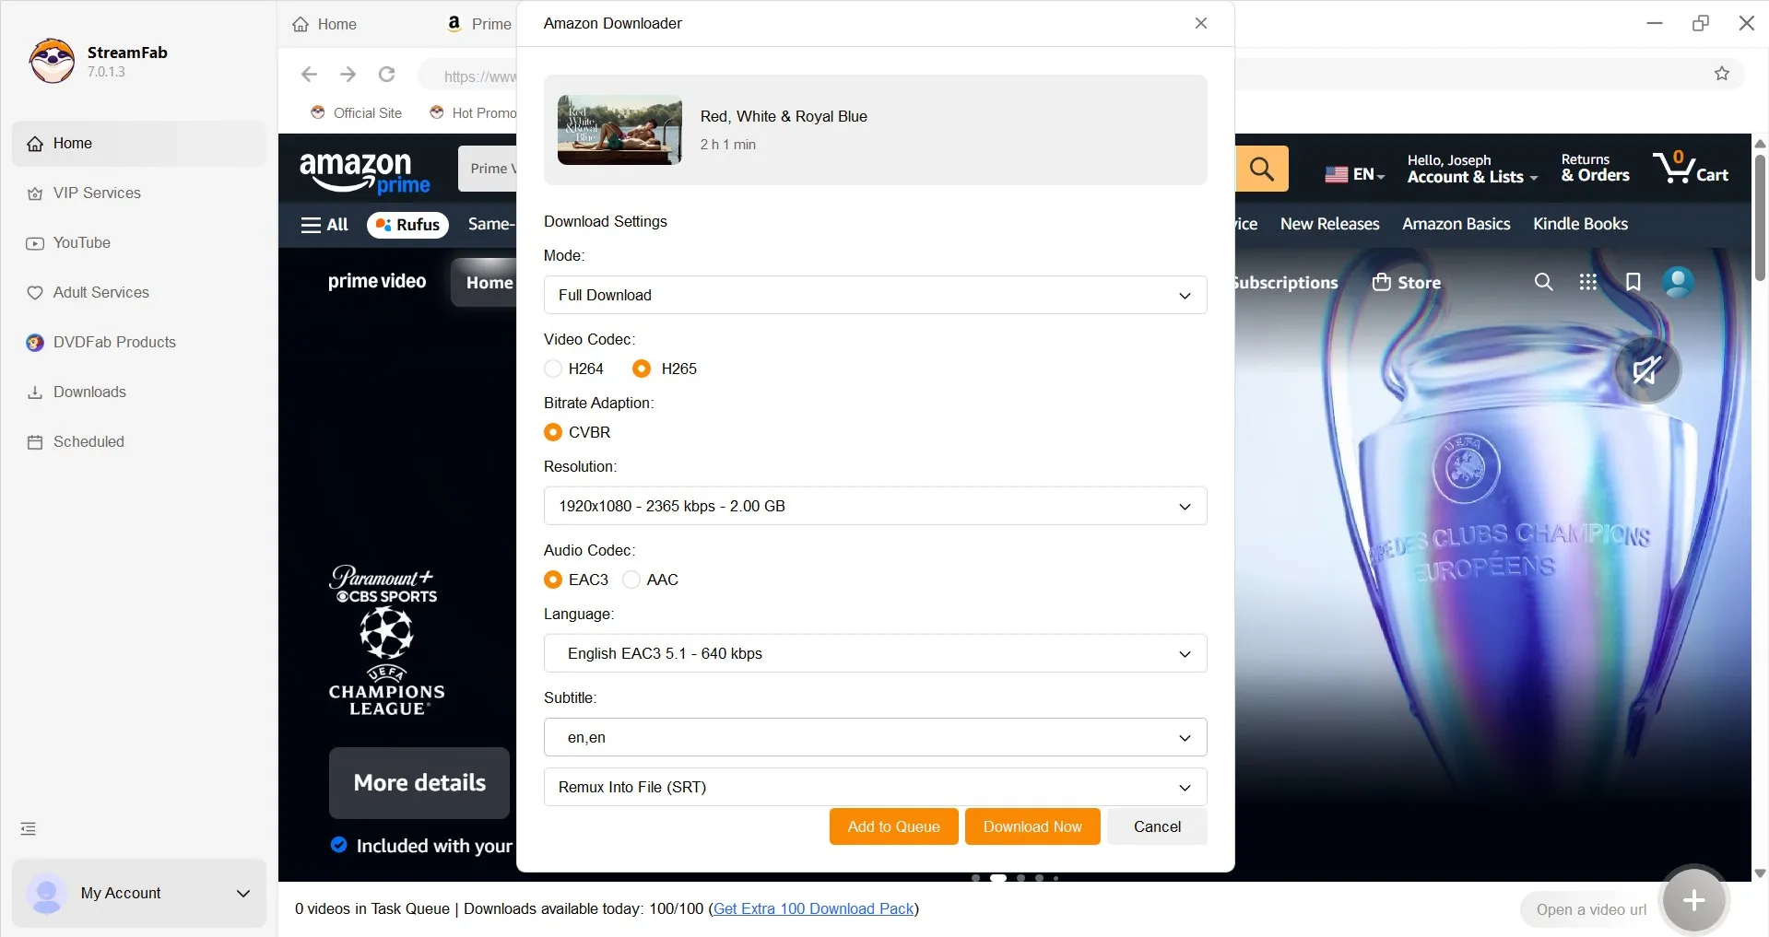The image size is (1769, 937).
Task: Open VIP Services from the sidebar
Action: tap(96, 193)
